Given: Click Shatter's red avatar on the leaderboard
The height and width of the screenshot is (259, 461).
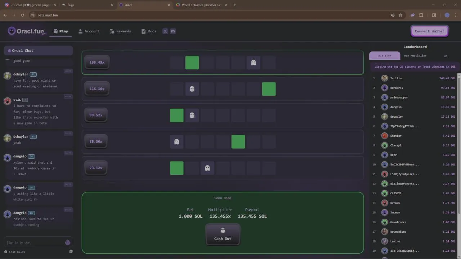Looking at the screenshot, I should click(385, 136).
